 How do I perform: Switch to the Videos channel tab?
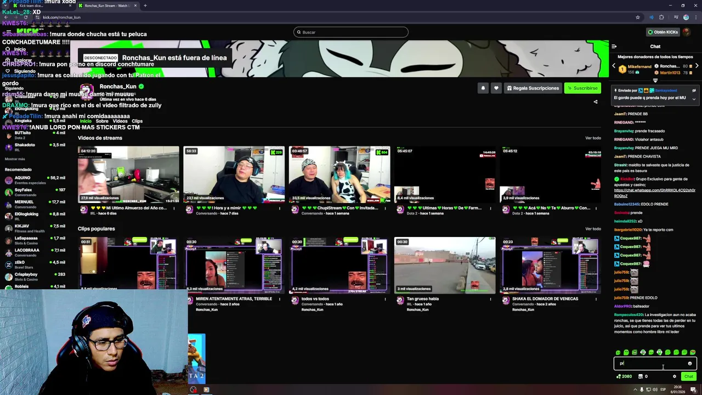120,121
